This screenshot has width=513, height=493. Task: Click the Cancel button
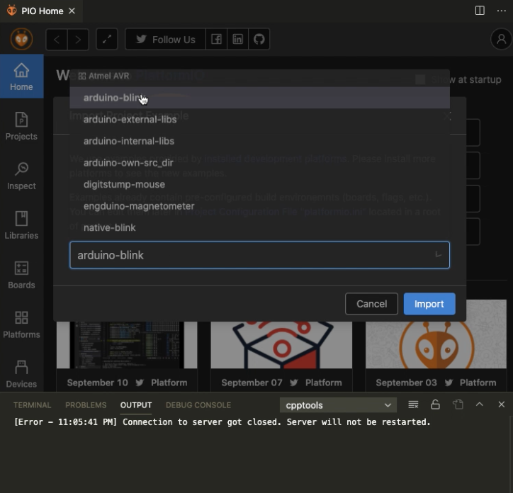[371, 304]
